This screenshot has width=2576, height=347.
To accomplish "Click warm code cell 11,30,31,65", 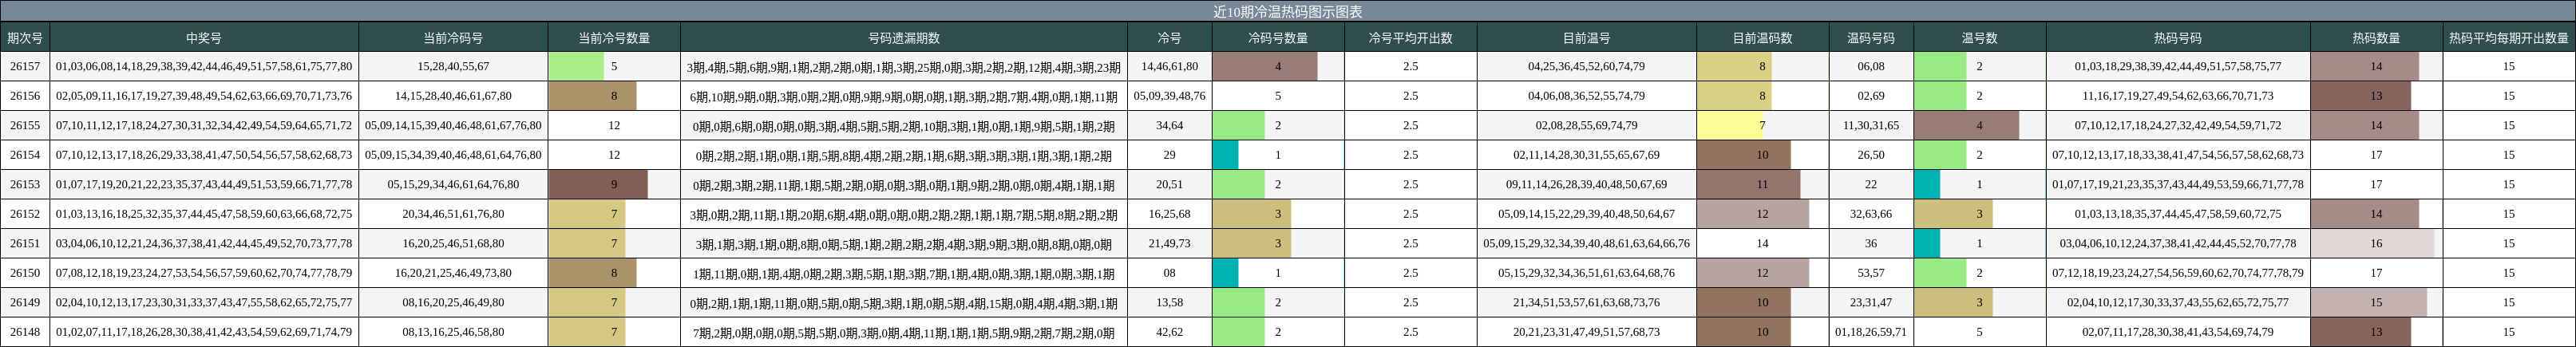I will [x=1871, y=125].
